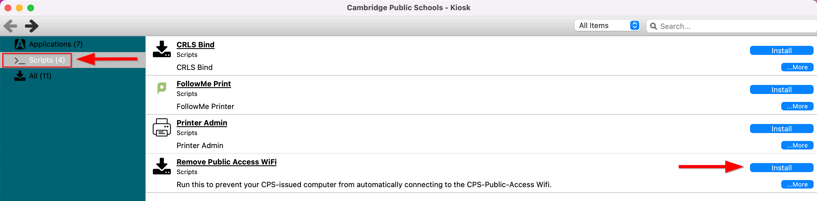
Task: Select All (11) in the sidebar
Action: tap(40, 76)
